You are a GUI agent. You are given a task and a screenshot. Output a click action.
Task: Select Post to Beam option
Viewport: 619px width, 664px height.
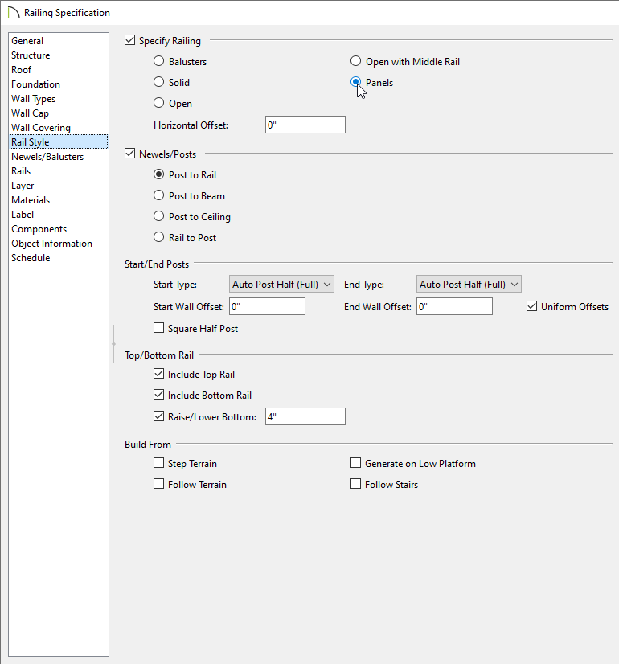click(x=159, y=195)
